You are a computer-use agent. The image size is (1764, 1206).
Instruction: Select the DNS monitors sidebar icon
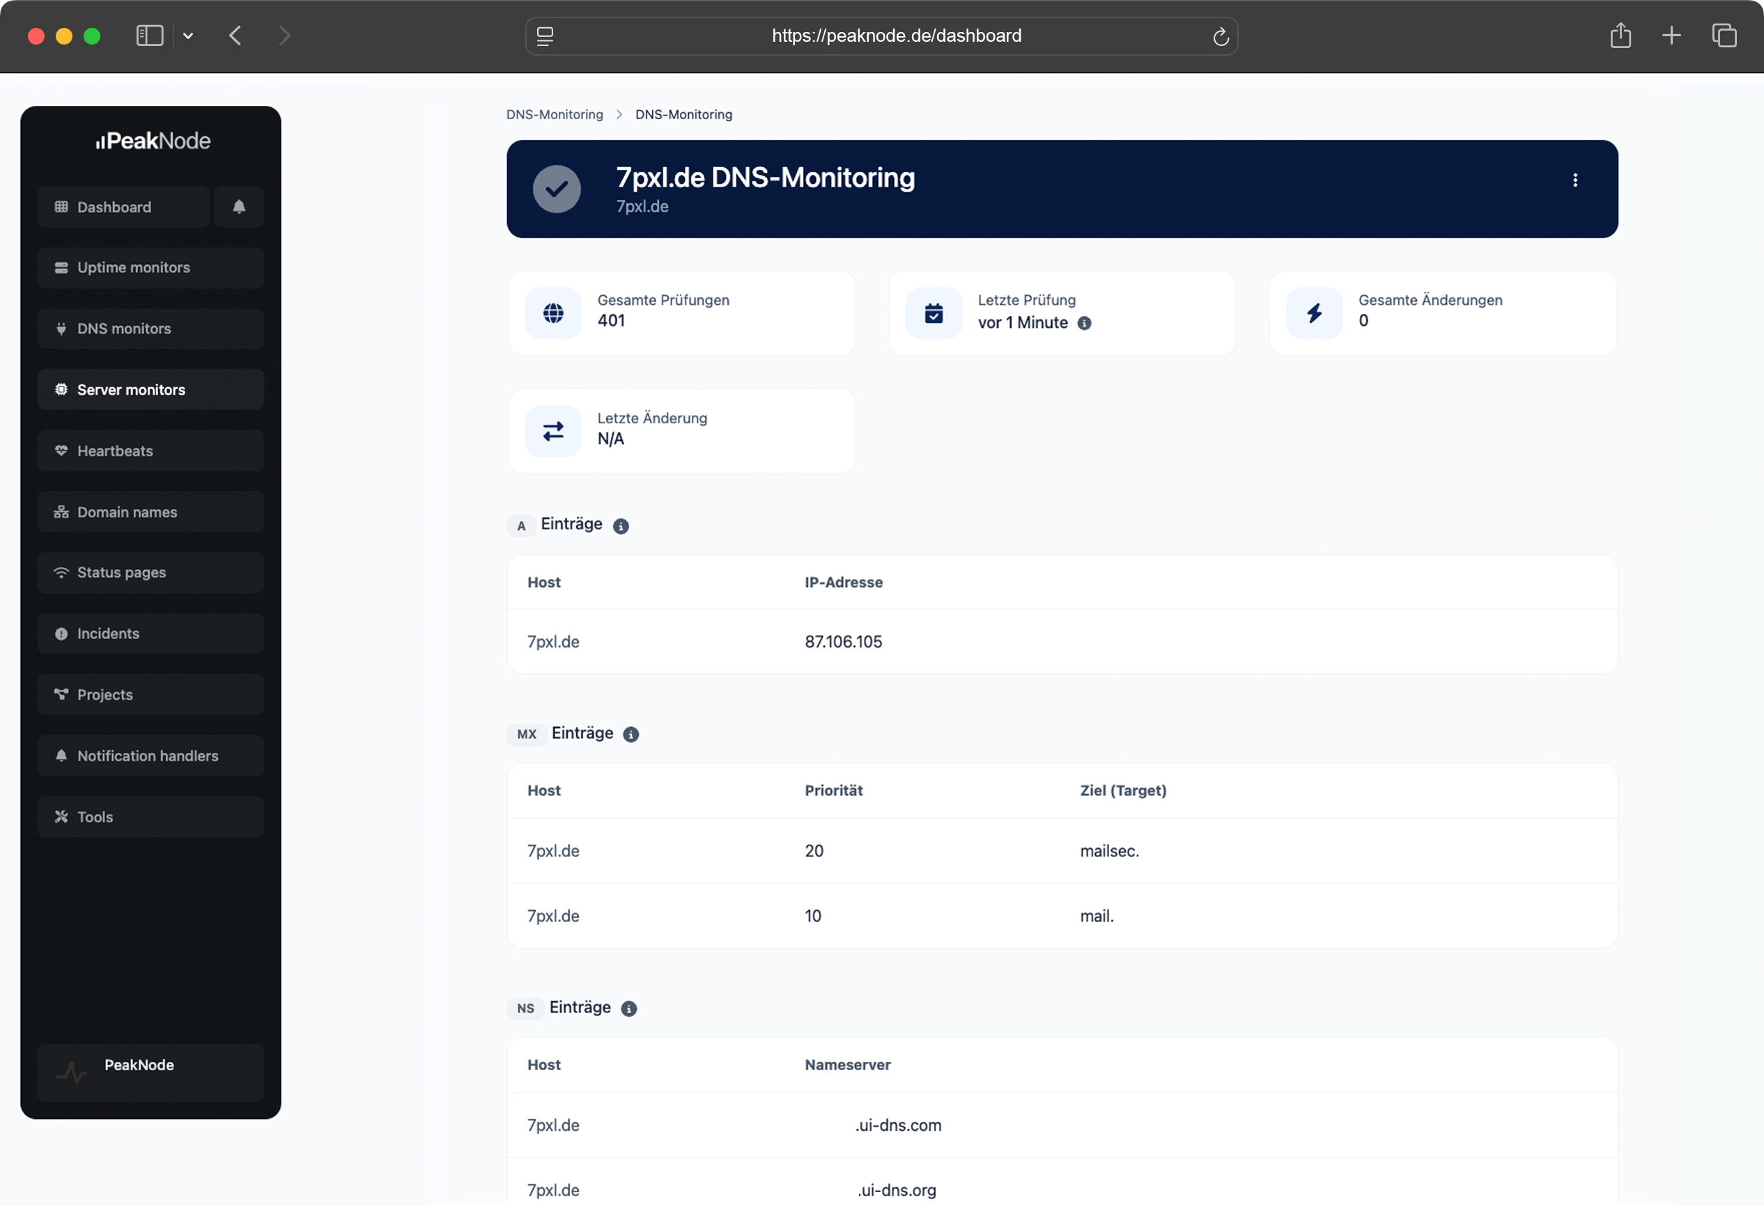(x=61, y=329)
